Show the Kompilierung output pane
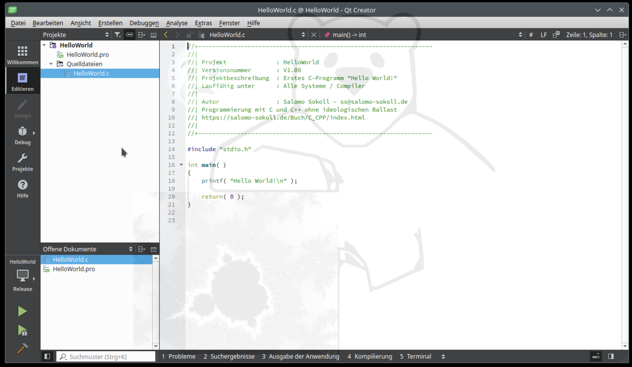 point(370,356)
